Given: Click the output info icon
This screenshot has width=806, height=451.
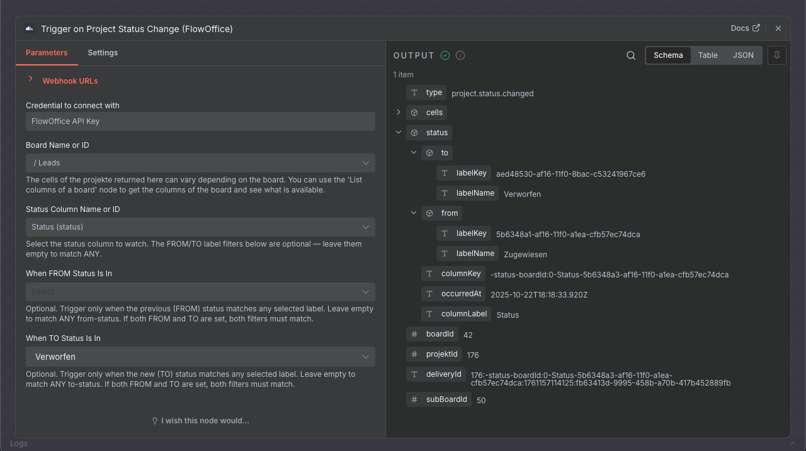Looking at the screenshot, I should point(460,55).
